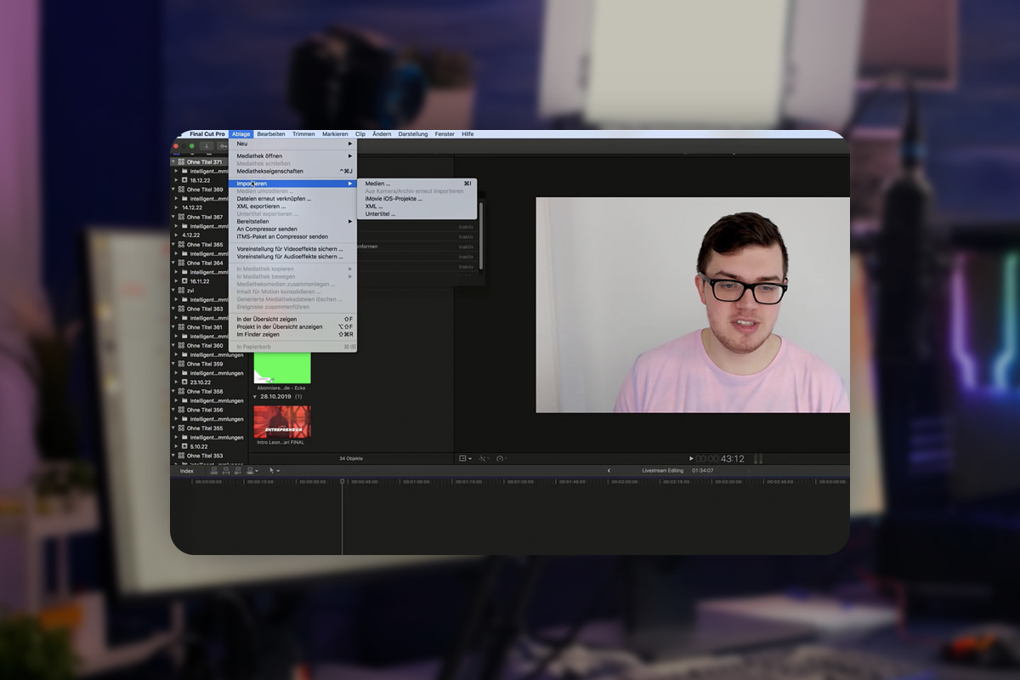Click the connect clip to storyline icon

(214, 471)
